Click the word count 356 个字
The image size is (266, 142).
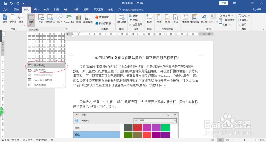coord(27,140)
